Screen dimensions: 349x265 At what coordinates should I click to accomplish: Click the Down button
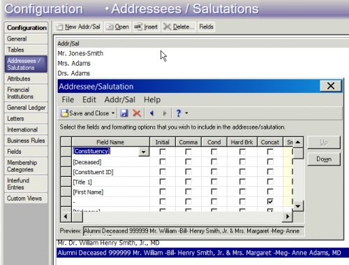point(324,159)
